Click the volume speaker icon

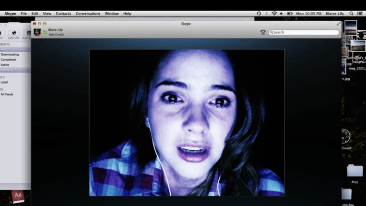coord(282,14)
